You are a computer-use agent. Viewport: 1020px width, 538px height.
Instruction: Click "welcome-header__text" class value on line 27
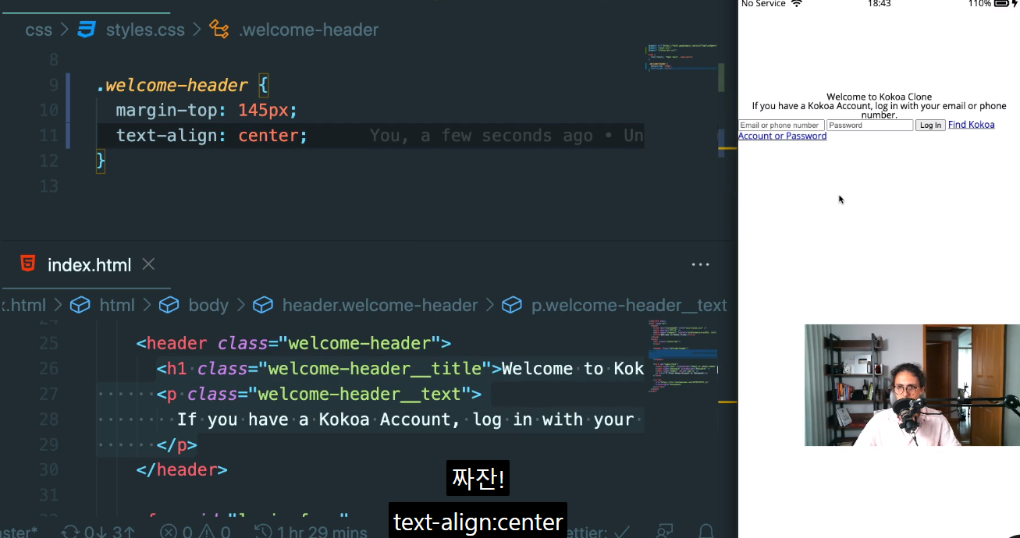[361, 394]
